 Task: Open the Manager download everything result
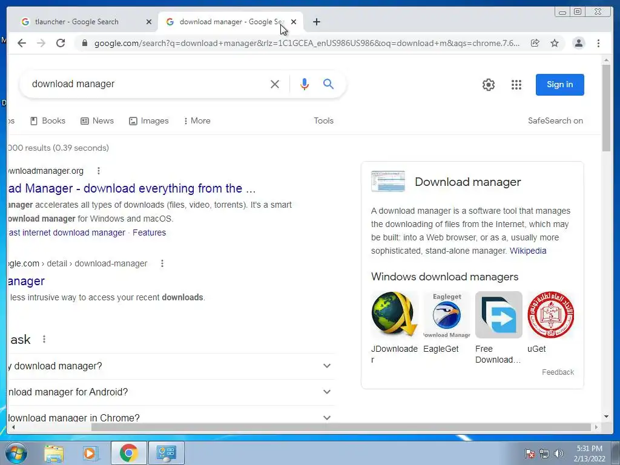pos(131,188)
